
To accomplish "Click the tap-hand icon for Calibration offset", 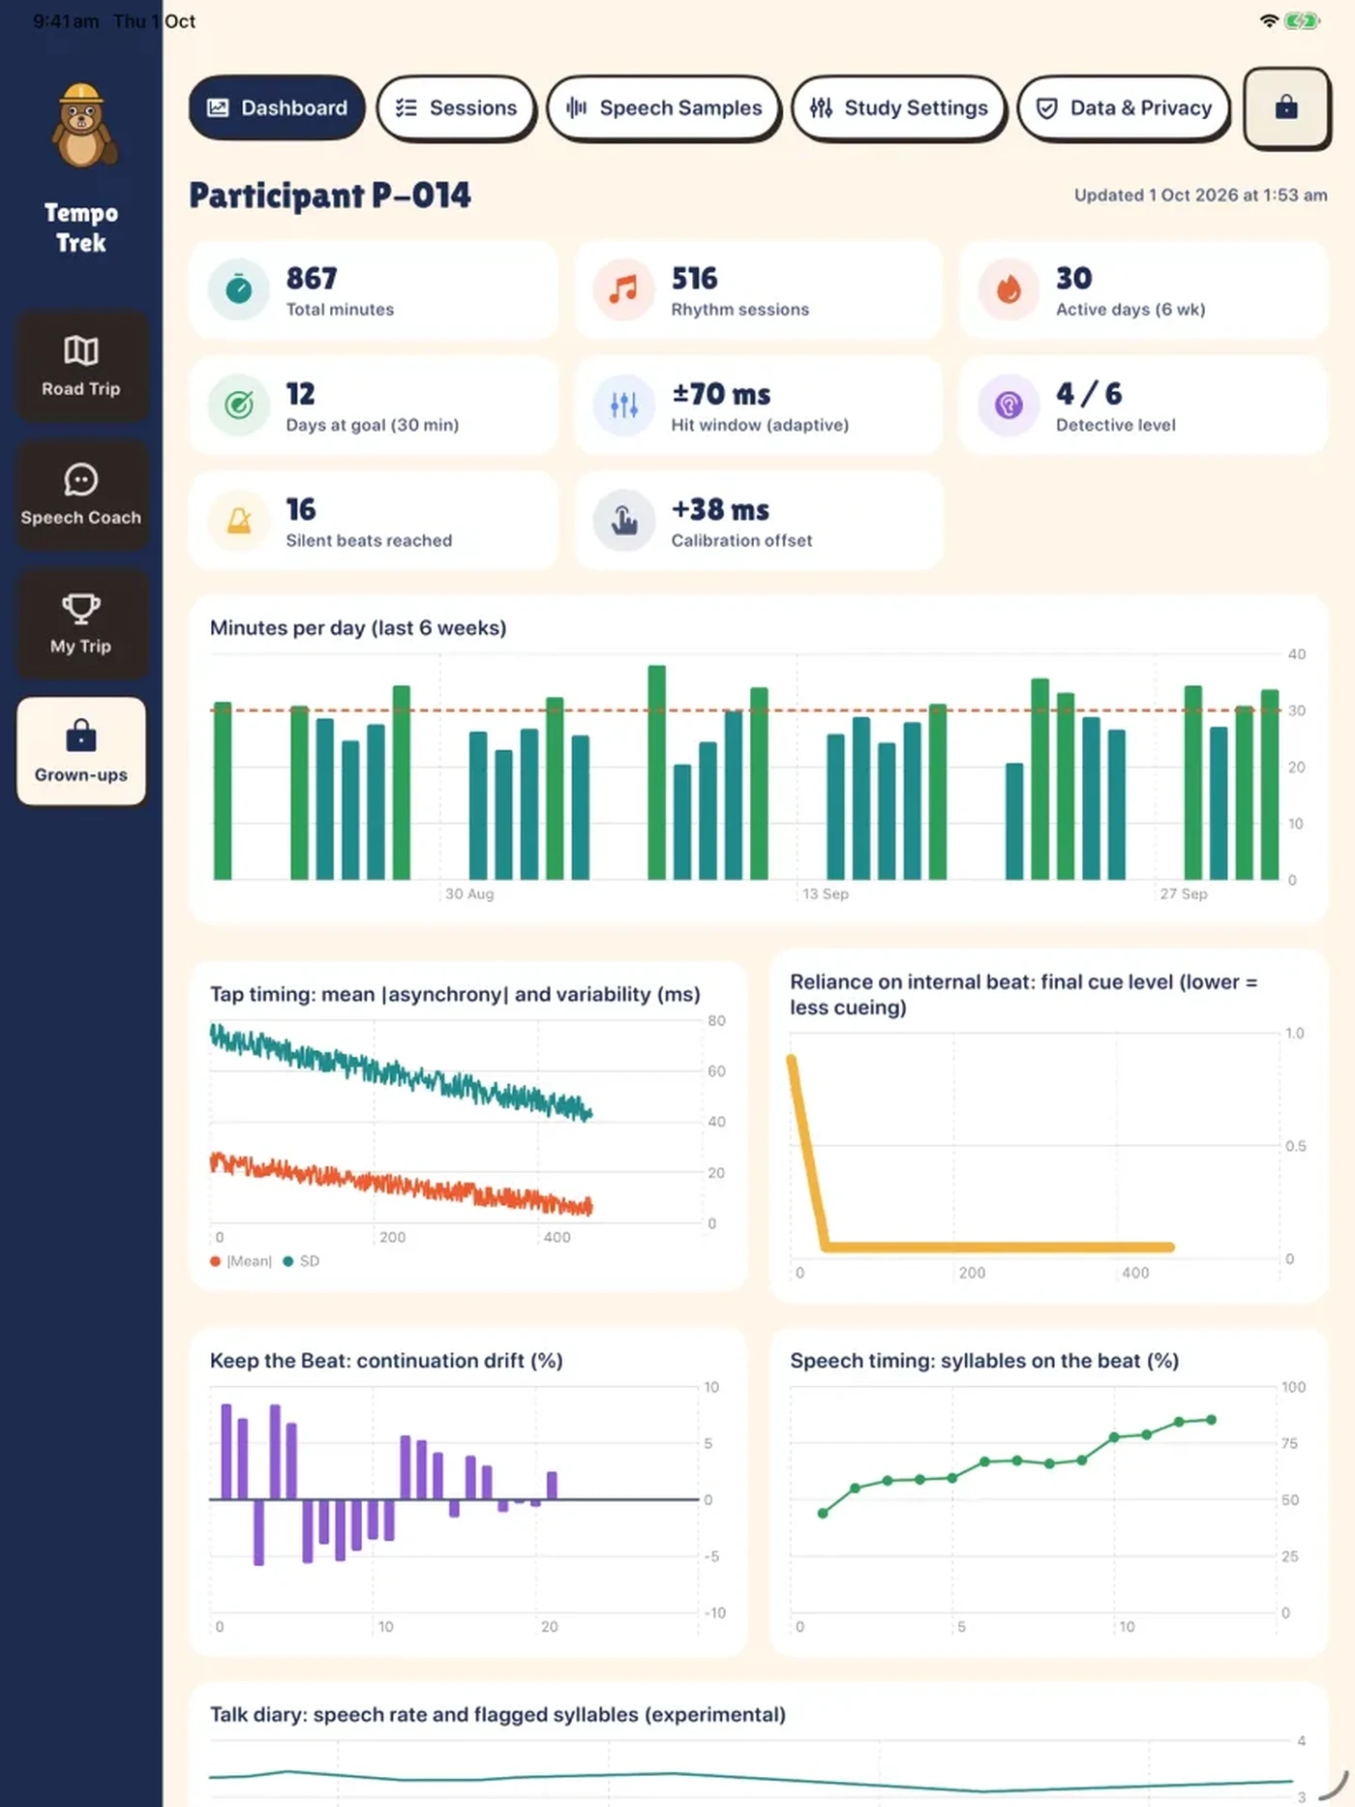I will click(624, 521).
